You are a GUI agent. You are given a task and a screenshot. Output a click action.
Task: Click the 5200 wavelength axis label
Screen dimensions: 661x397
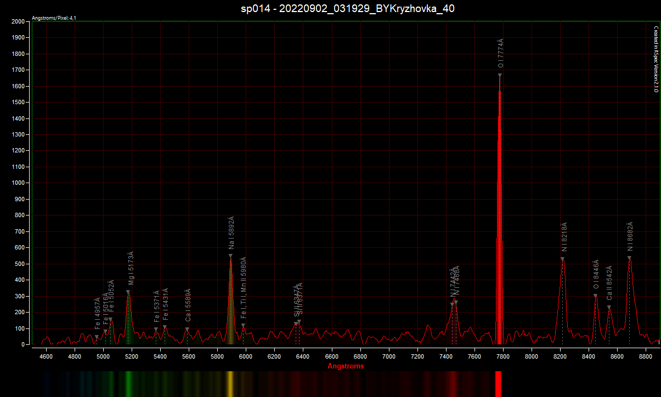click(132, 356)
